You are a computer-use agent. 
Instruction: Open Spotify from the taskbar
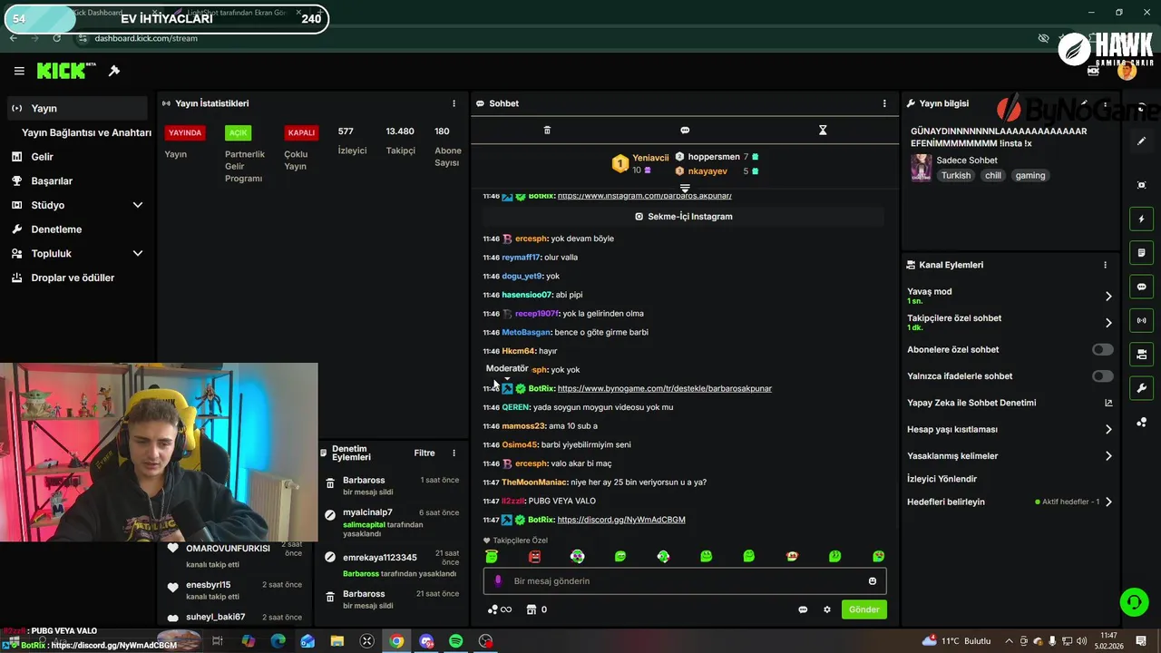tap(456, 641)
